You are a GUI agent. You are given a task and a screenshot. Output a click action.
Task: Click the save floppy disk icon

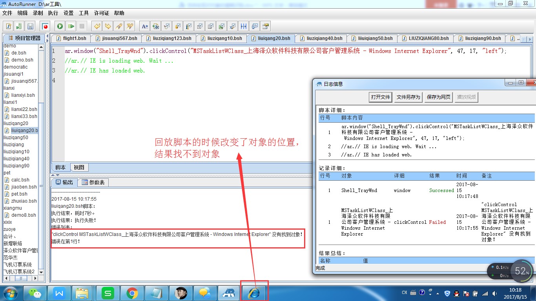coord(30,26)
